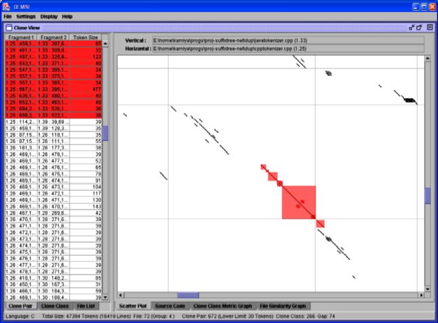Open the Display menu
Image resolution: width=438 pixels, height=323 pixels.
pyautogui.click(x=49, y=16)
